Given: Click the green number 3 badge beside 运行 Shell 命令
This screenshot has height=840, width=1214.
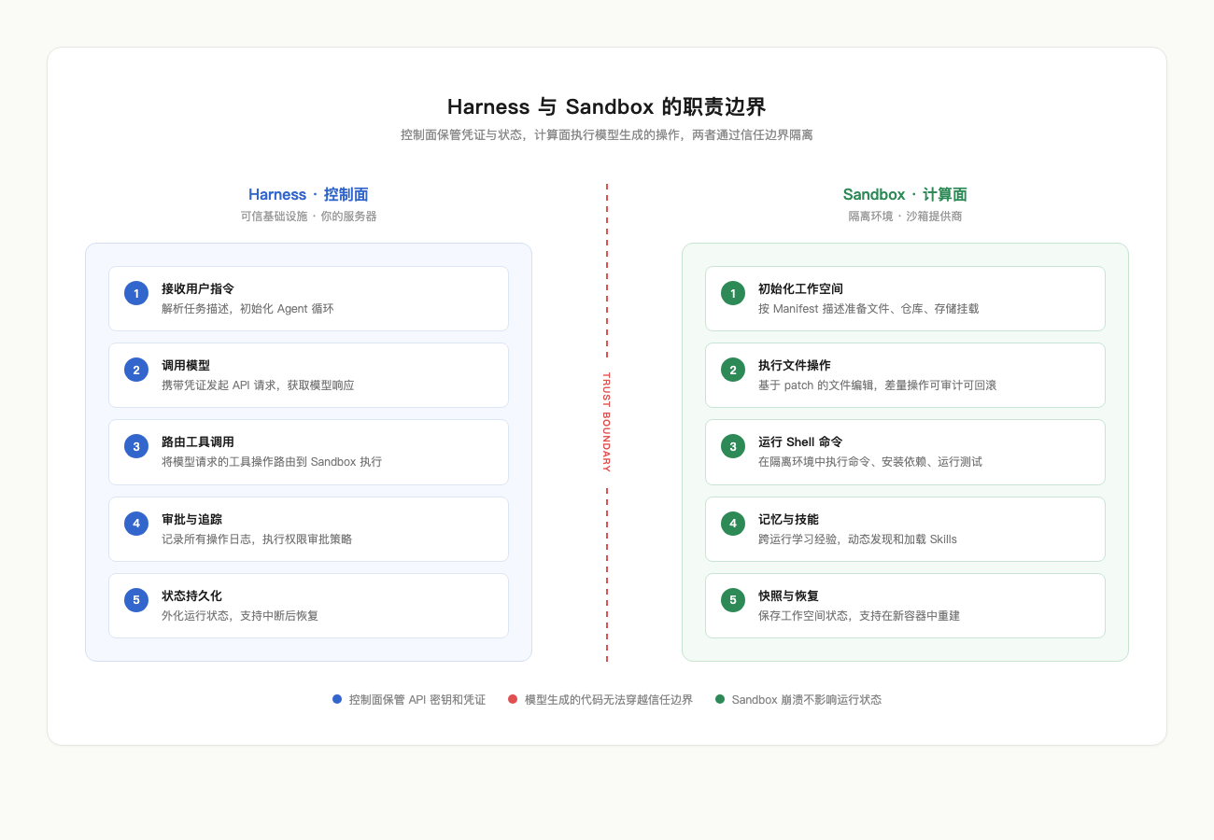Looking at the screenshot, I should (733, 446).
